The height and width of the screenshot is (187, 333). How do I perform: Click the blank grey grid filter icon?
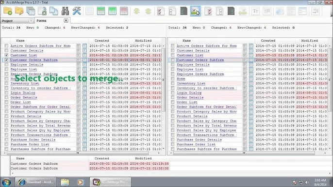[x=89, y=11]
